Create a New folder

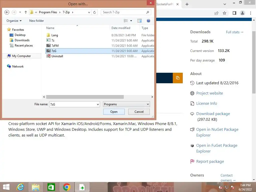(36, 21)
